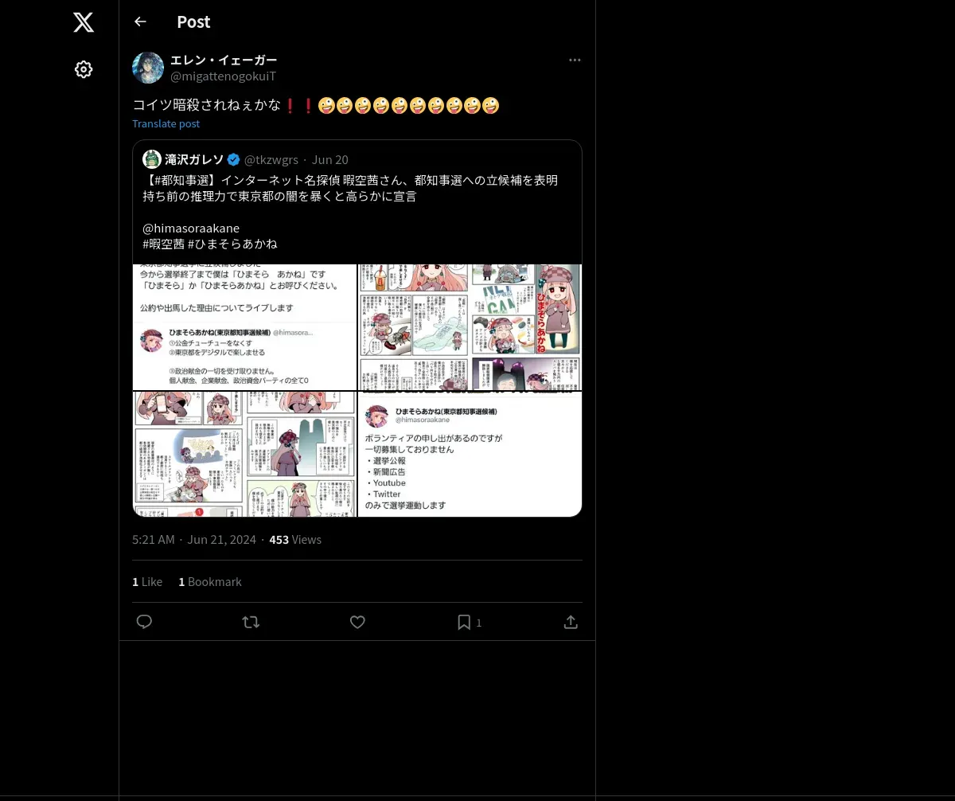View the 1 Like list
955x801 pixels.
click(147, 582)
